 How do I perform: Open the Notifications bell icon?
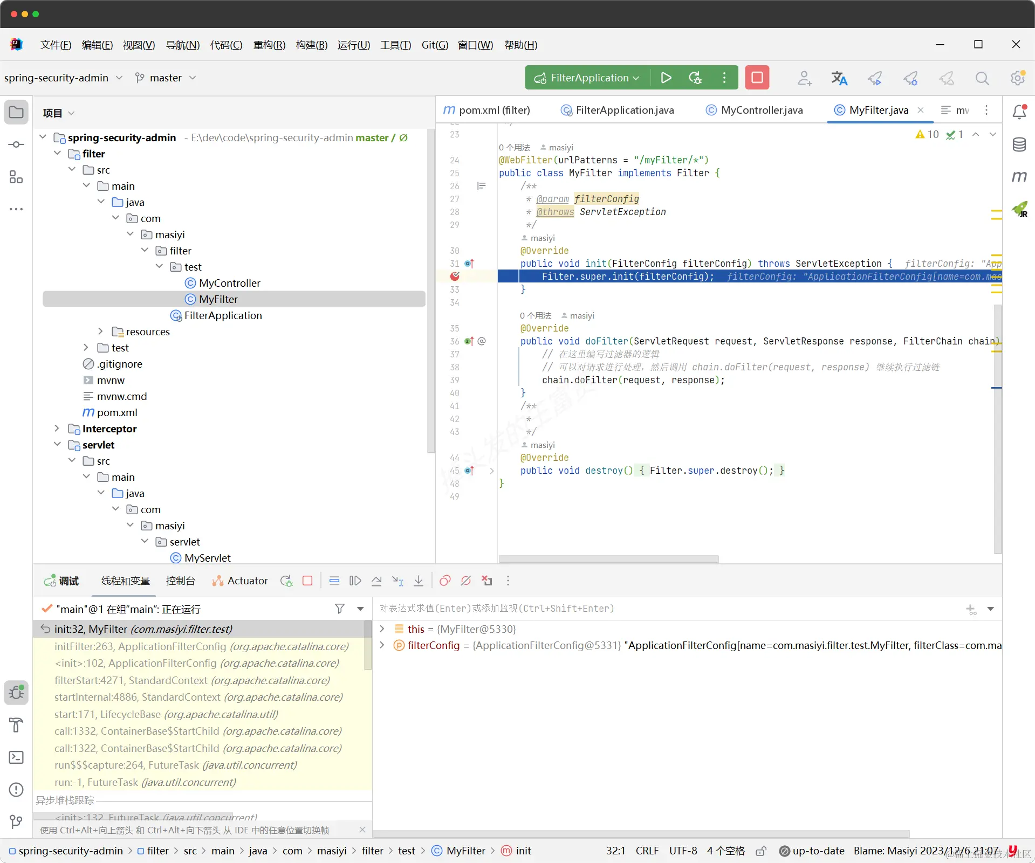1019,112
